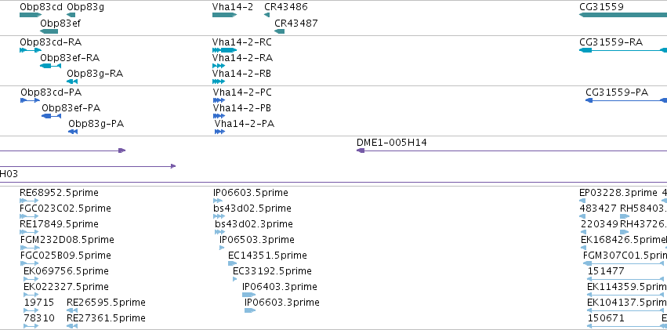
Task: Select the Vha14-2 gene glyph
Action: click(225, 15)
